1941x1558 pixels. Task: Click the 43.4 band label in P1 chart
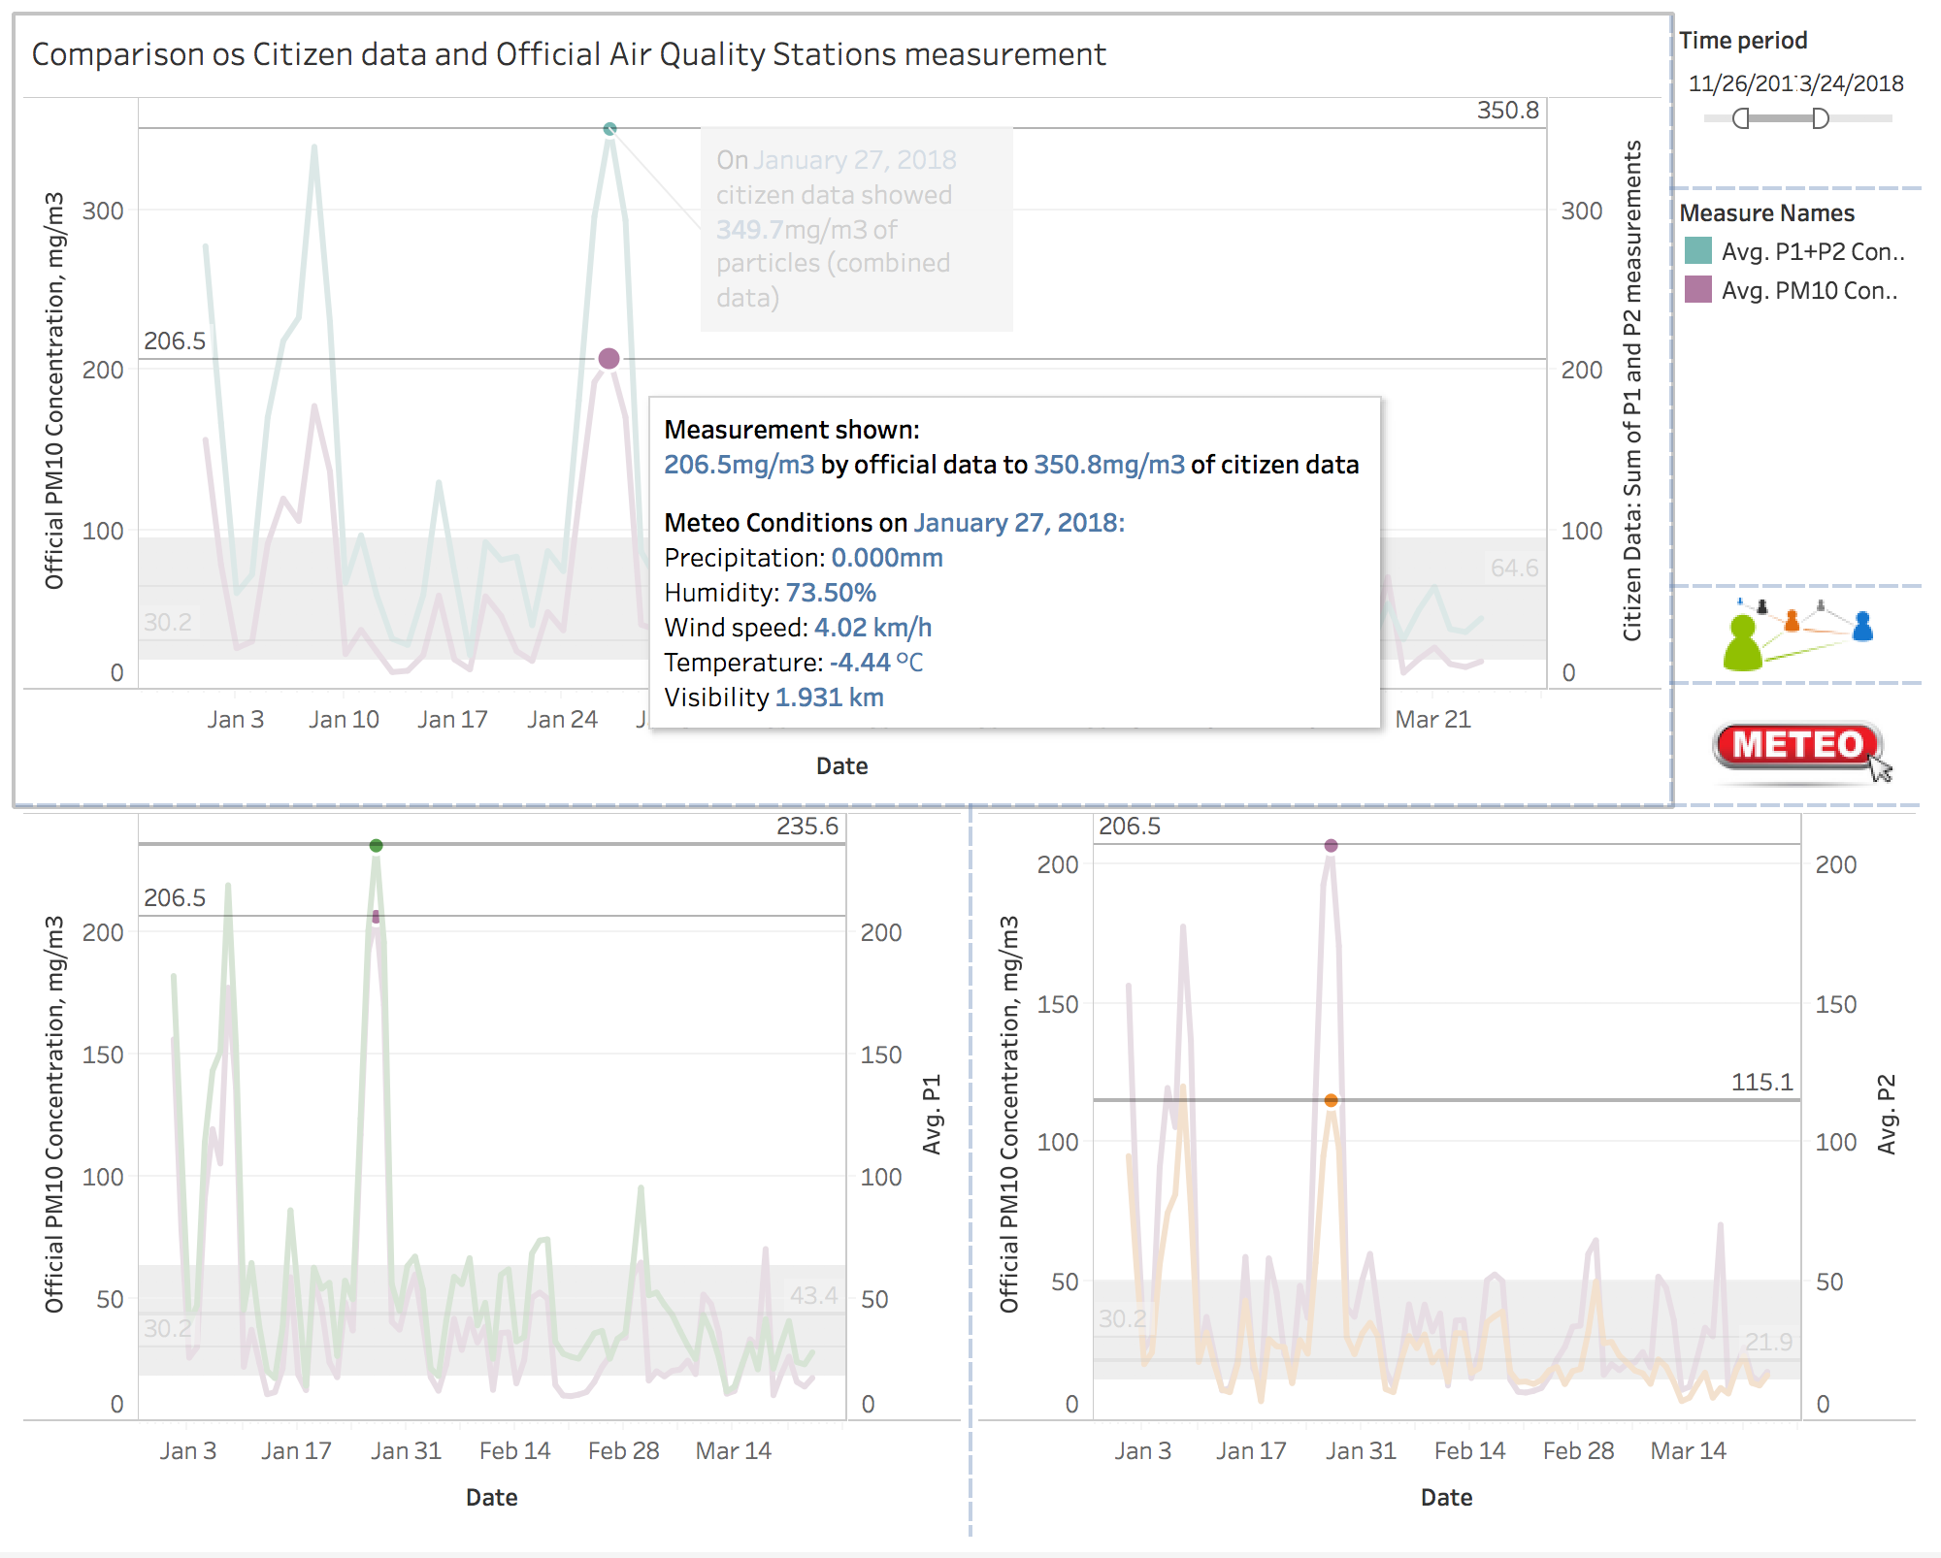(x=813, y=1296)
